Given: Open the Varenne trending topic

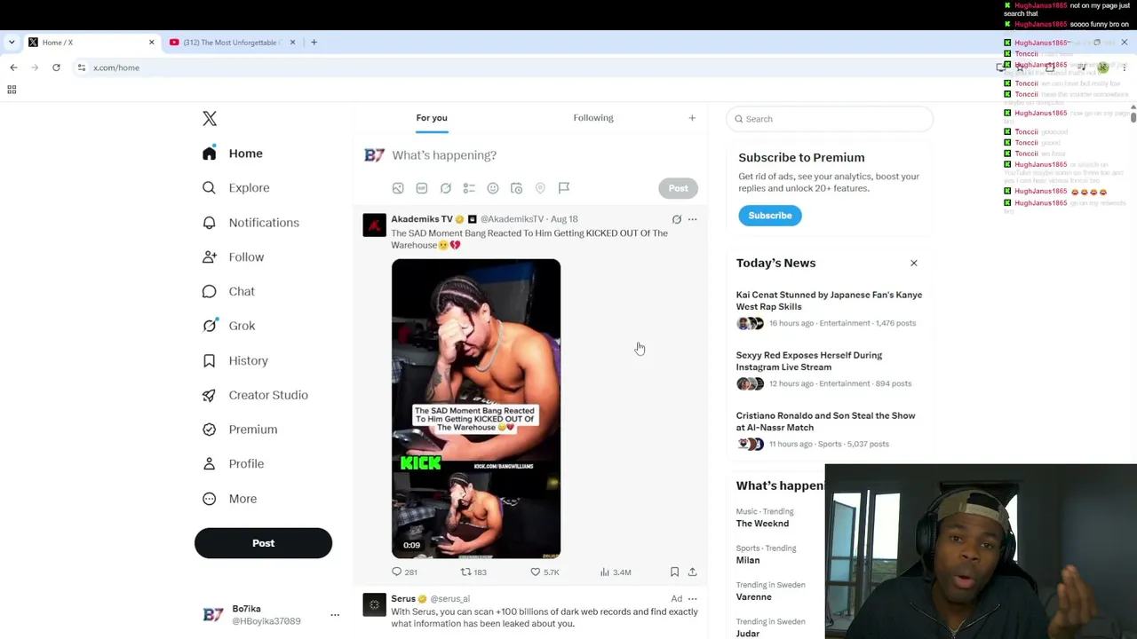Looking at the screenshot, I should (x=753, y=596).
